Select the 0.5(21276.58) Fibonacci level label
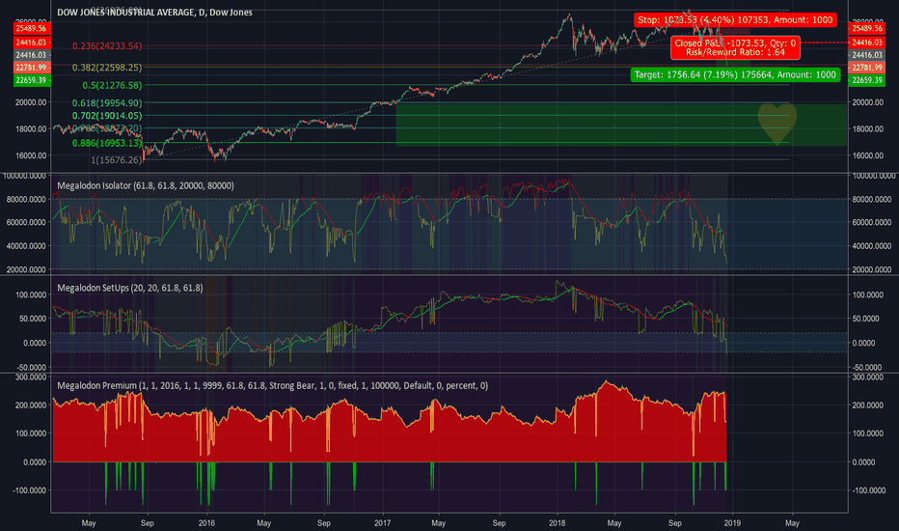Screen dimensions: 899x531 click(112, 85)
